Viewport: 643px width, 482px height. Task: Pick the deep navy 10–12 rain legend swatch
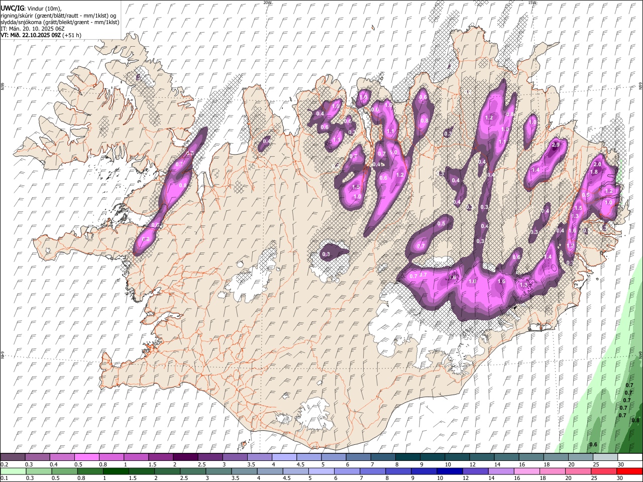(450, 471)
